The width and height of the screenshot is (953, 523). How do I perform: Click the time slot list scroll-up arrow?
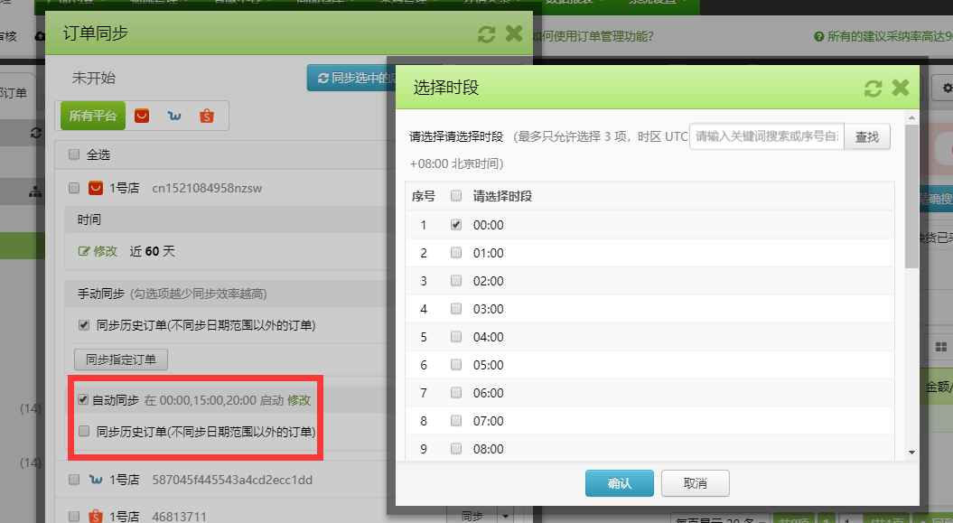[x=911, y=117]
